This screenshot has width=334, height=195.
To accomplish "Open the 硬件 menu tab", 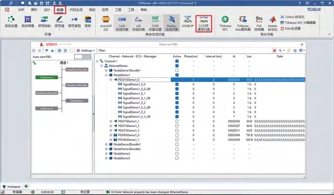I will (34, 10).
